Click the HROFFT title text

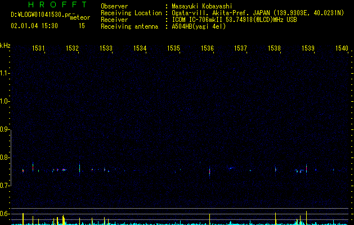[x=58, y=4]
